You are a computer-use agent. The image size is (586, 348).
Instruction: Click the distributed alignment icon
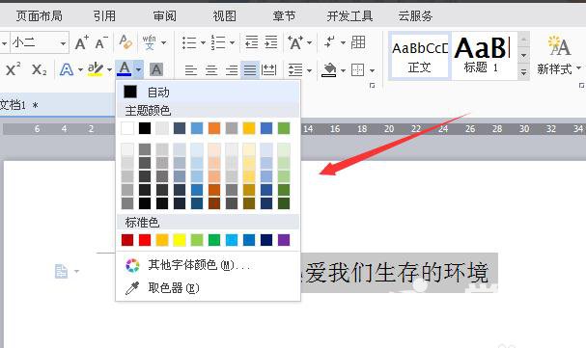pyautogui.click(x=269, y=69)
